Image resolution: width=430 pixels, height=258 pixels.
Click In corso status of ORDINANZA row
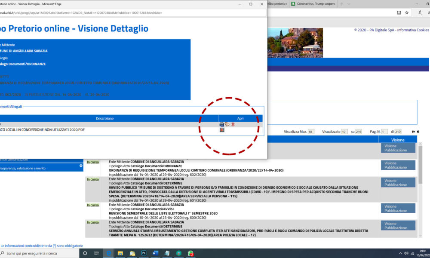coord(93,162)
